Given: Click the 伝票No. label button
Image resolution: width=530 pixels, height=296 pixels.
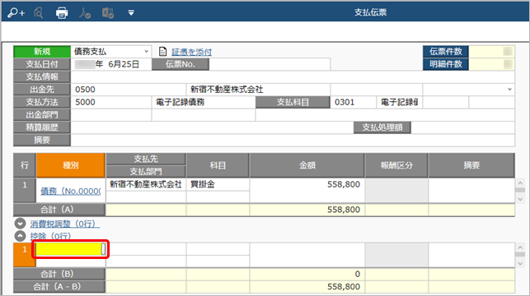Looking at the screenshot, I should click(181, 64).
